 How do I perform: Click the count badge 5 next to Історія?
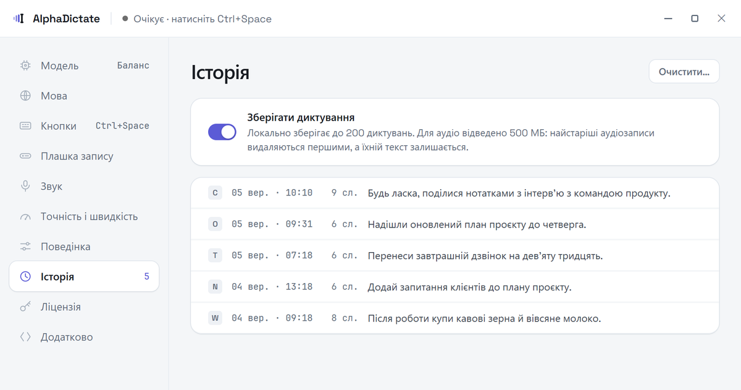click(147, 277)
